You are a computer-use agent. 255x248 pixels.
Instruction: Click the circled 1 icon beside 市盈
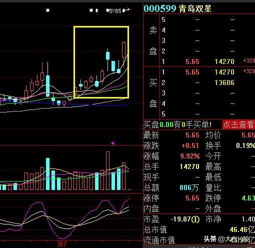click(195, 219)
